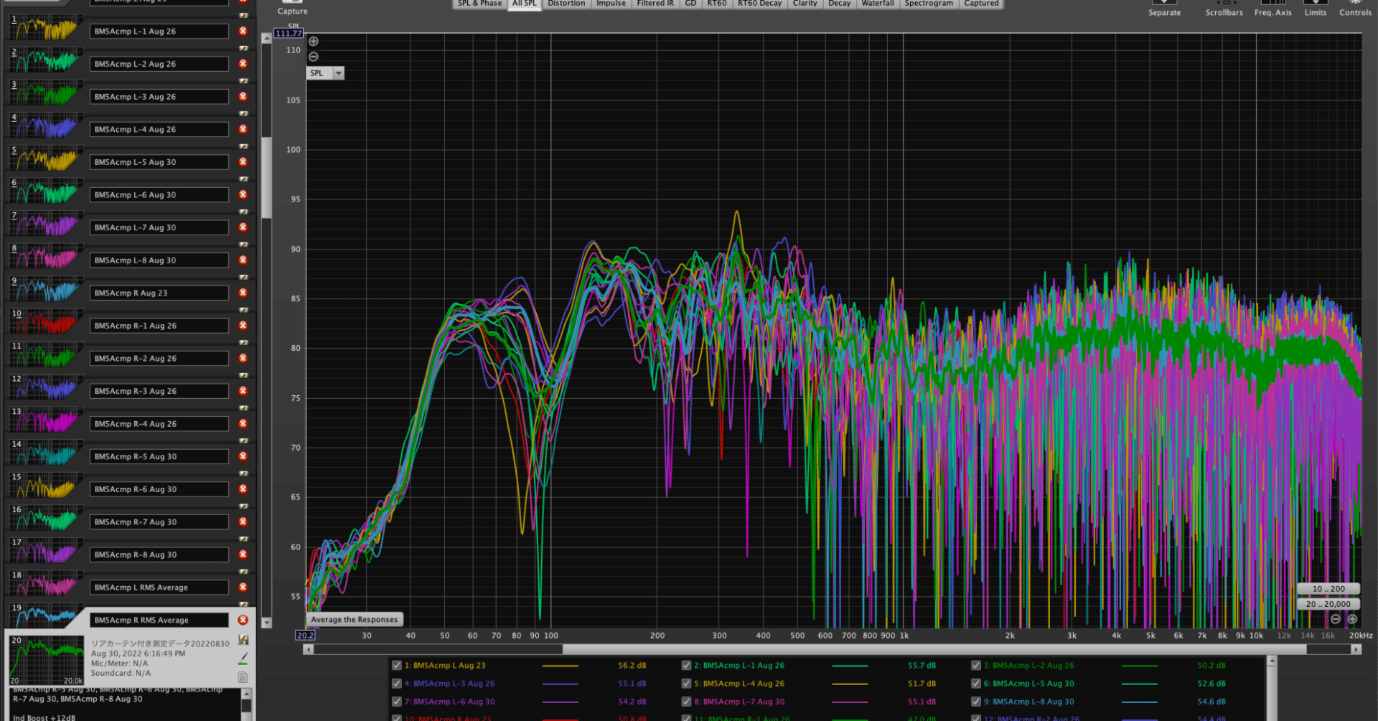Image resolution: width=1378 pixels, height=721 pixels.
Task: Remove the BM5Acmp L-1 Aug 26 measurement
Action: (x=243, y=31)
